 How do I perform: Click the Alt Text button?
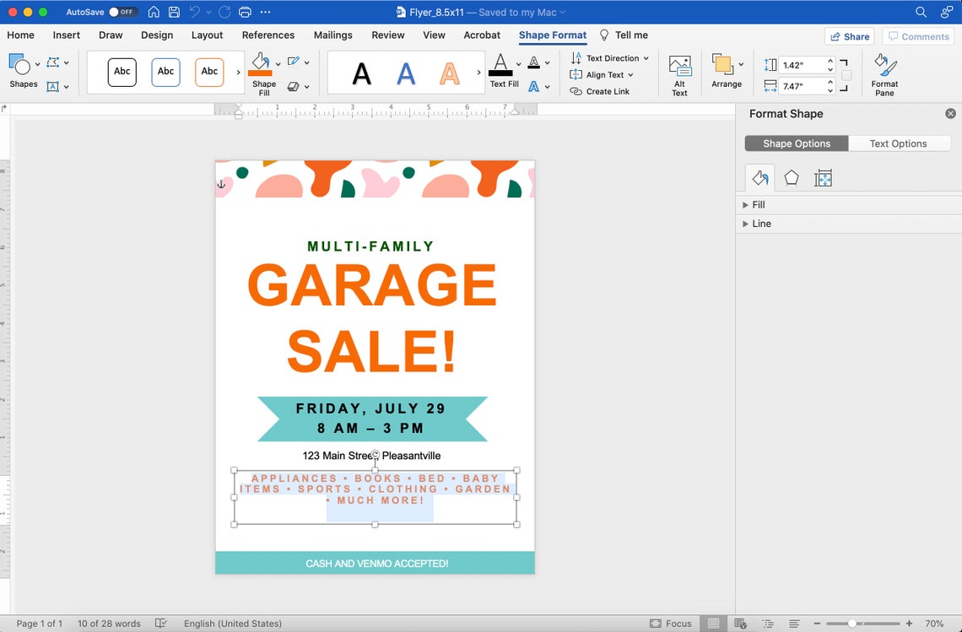click(x=679, y=73)
